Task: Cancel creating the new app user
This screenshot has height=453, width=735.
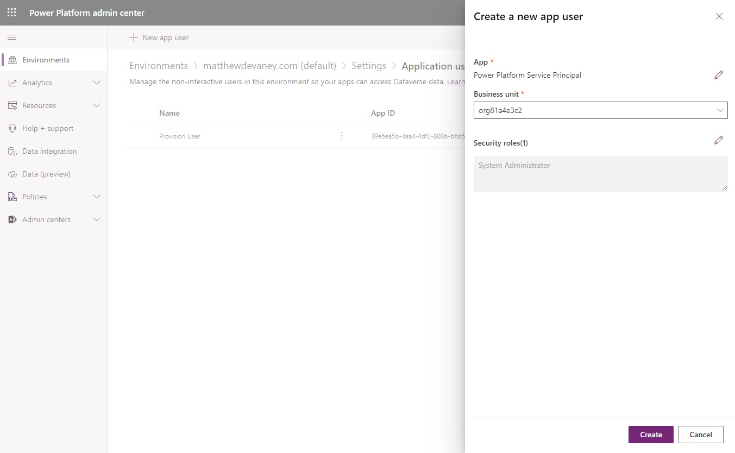Action: point(700,434)
